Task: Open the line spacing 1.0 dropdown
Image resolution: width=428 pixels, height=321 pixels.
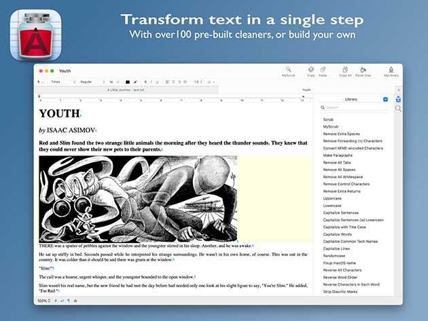Action: point(198,82)
